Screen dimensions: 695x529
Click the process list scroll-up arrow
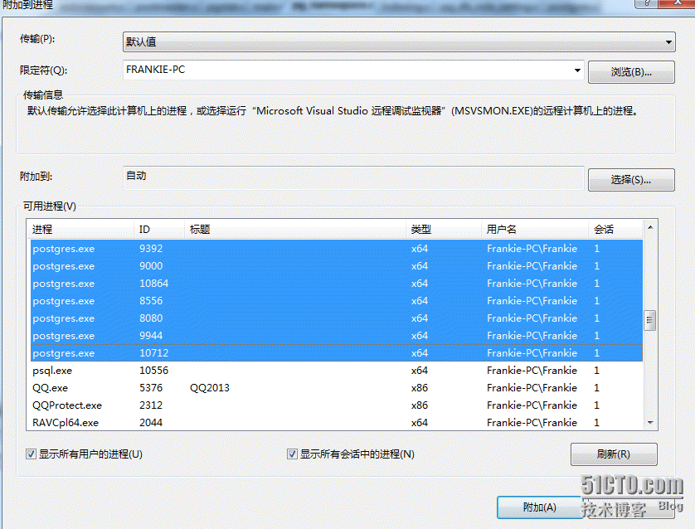(x=650, y=227)
